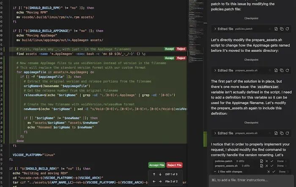The width and height of the screenshot is (296, 187).
Task: Click the '3 diffs' count label
Action: coord(245,166)
